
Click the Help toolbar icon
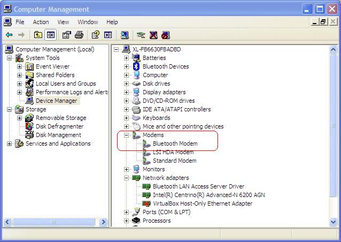tap(96, 35)
